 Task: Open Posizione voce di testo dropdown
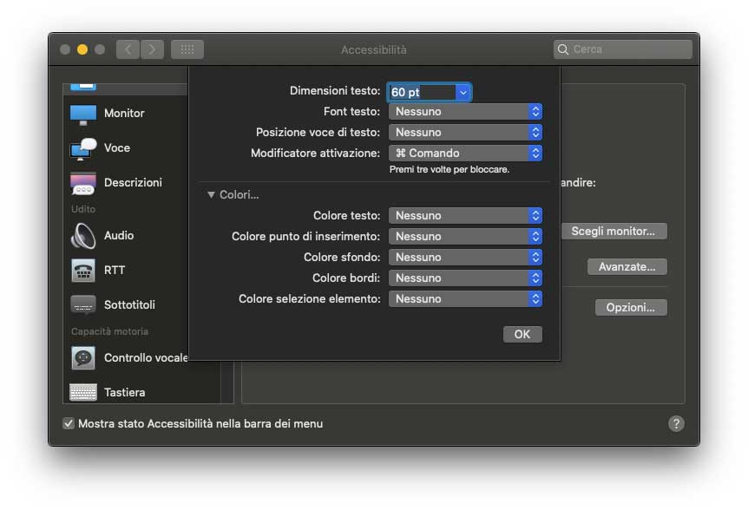point(465,133)
